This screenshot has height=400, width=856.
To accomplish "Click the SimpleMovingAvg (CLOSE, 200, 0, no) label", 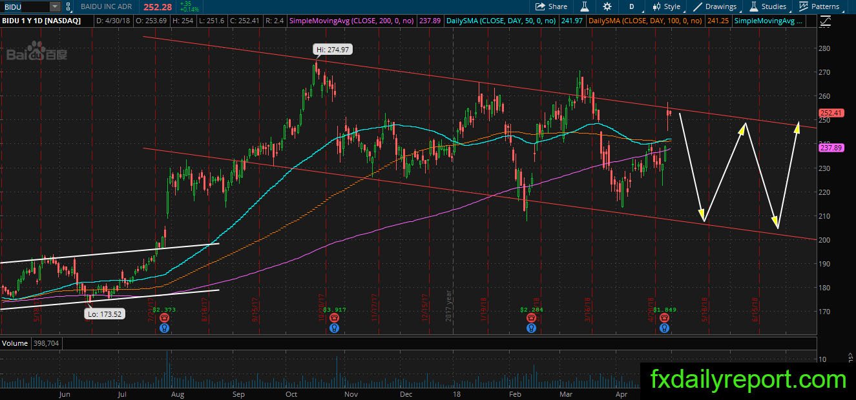I will click(352, 21).
